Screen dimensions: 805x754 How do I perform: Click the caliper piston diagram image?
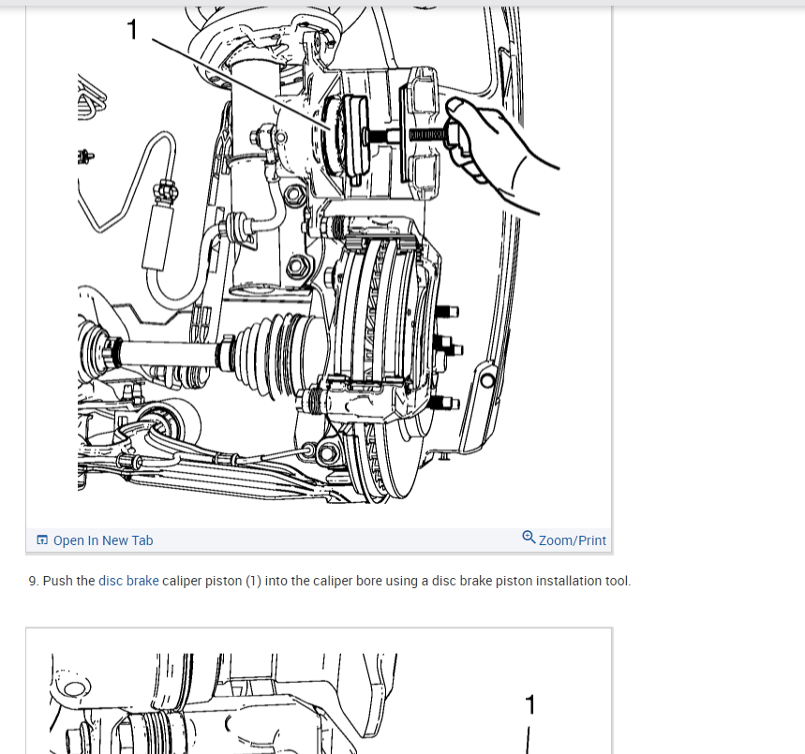pyautogui.click(x=319, y=255)
